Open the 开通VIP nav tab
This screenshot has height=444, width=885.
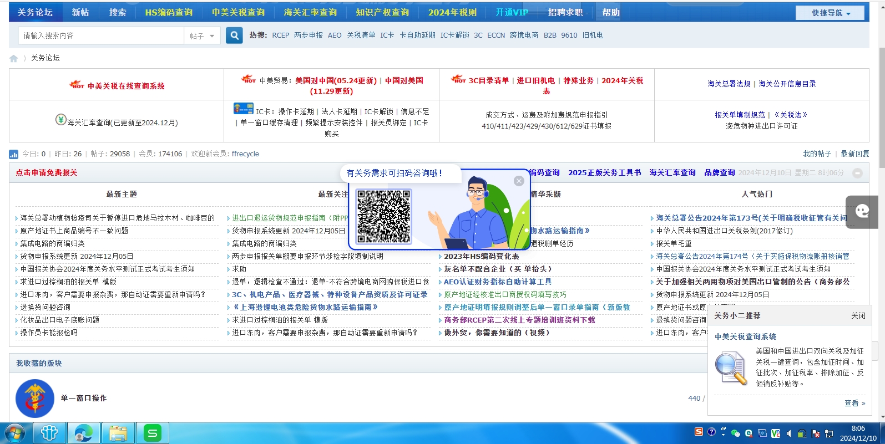point(512,12)
